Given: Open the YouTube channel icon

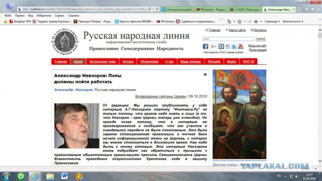Looking at the screenshot, I should click(240, 46).
